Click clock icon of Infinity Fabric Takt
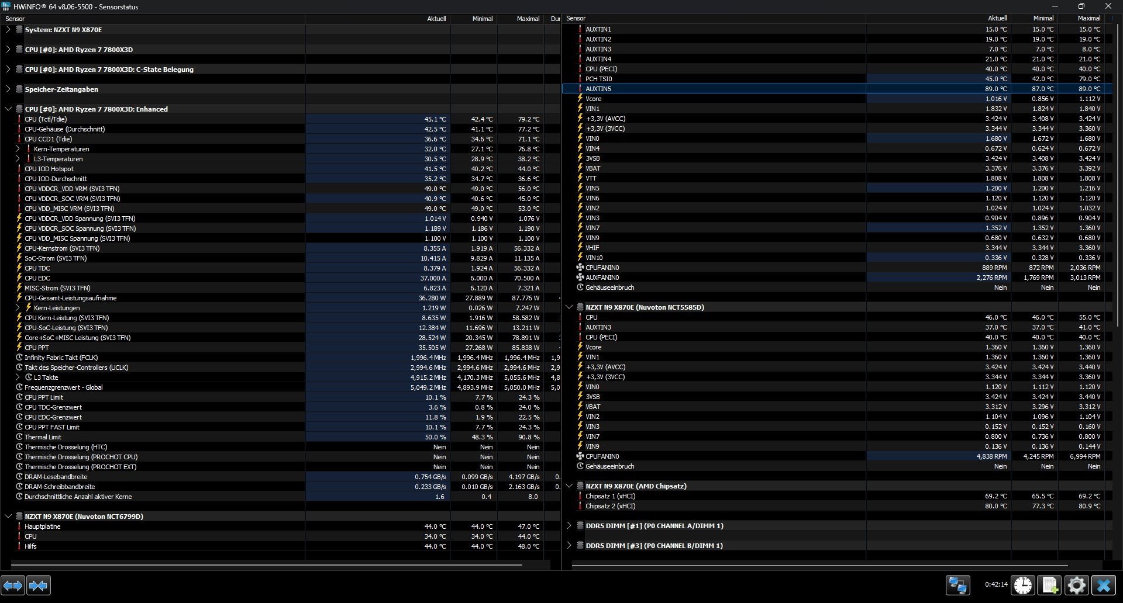This screenshot has width=1123, height=603. coord(19,358)
